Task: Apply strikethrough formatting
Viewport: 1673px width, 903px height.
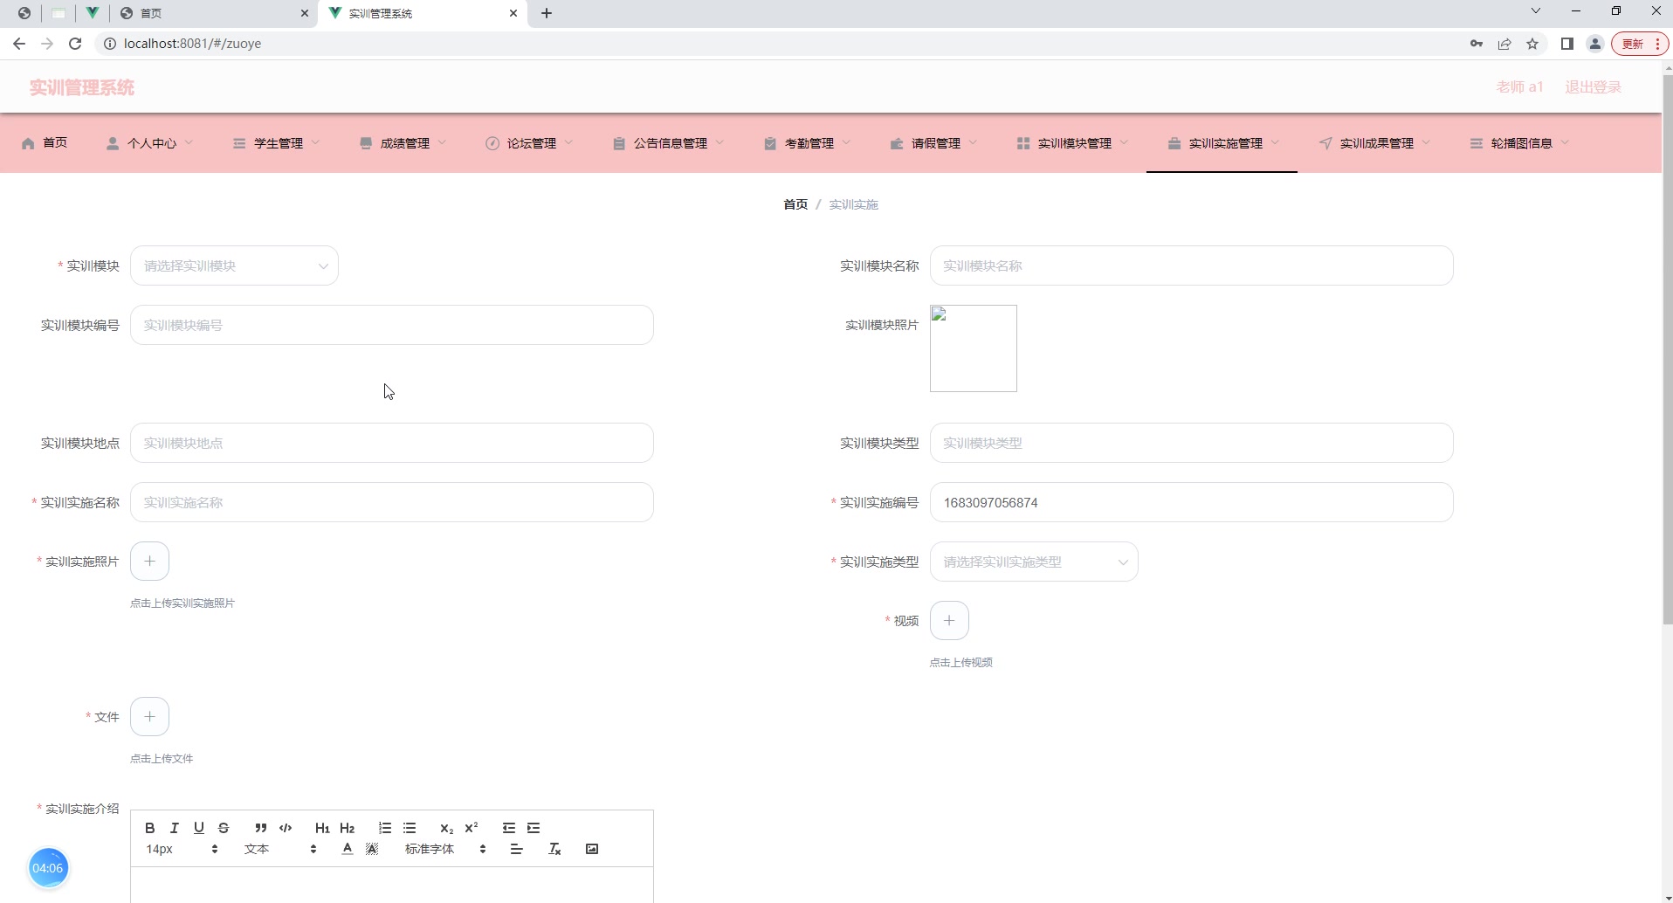Action: [224, 828]
